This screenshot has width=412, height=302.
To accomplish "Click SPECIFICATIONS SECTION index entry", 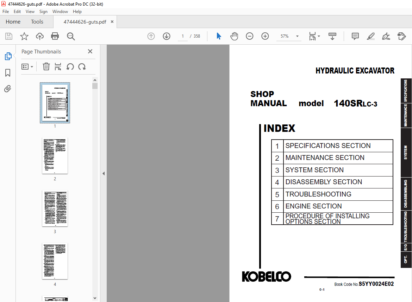I will point(332,146).
